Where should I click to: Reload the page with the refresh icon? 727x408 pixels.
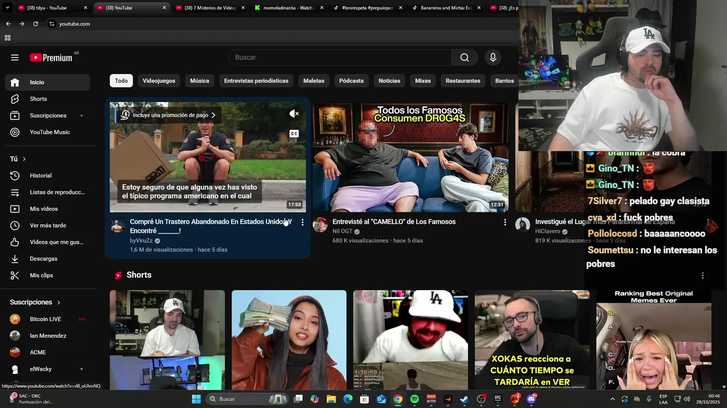(x=35, y=24)
